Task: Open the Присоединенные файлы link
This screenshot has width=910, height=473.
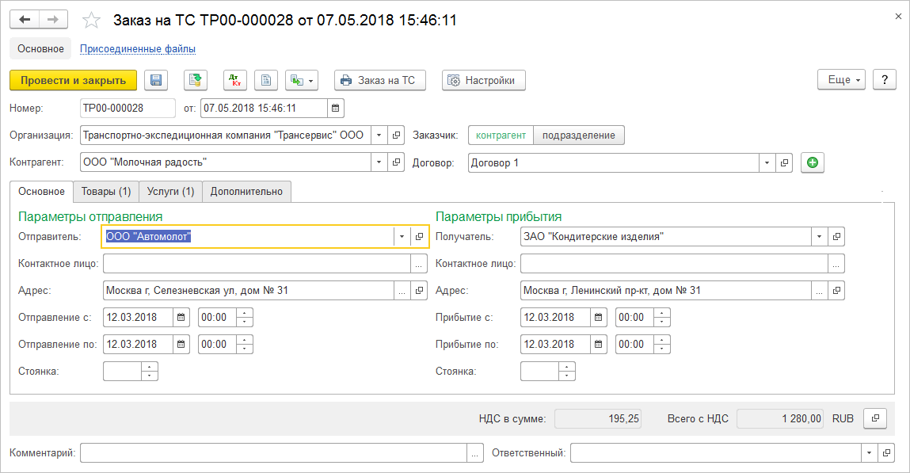Action: [138, 49]
